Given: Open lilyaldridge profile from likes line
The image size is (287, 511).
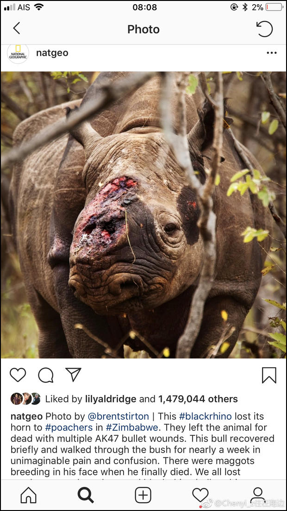Looking at the screenshot, I should coord(111,399).
